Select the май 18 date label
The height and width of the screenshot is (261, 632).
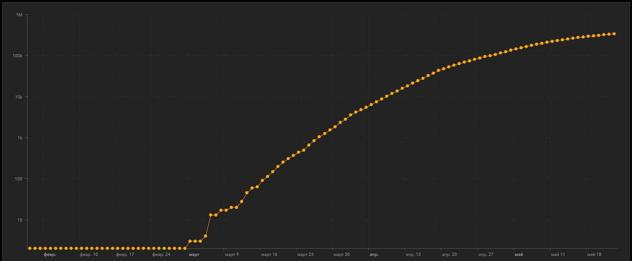[x=594, y=255]
